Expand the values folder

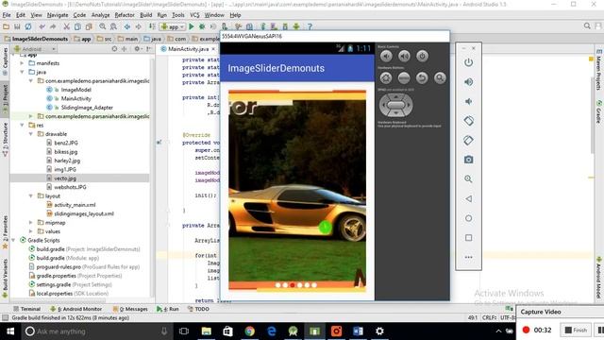31,231
